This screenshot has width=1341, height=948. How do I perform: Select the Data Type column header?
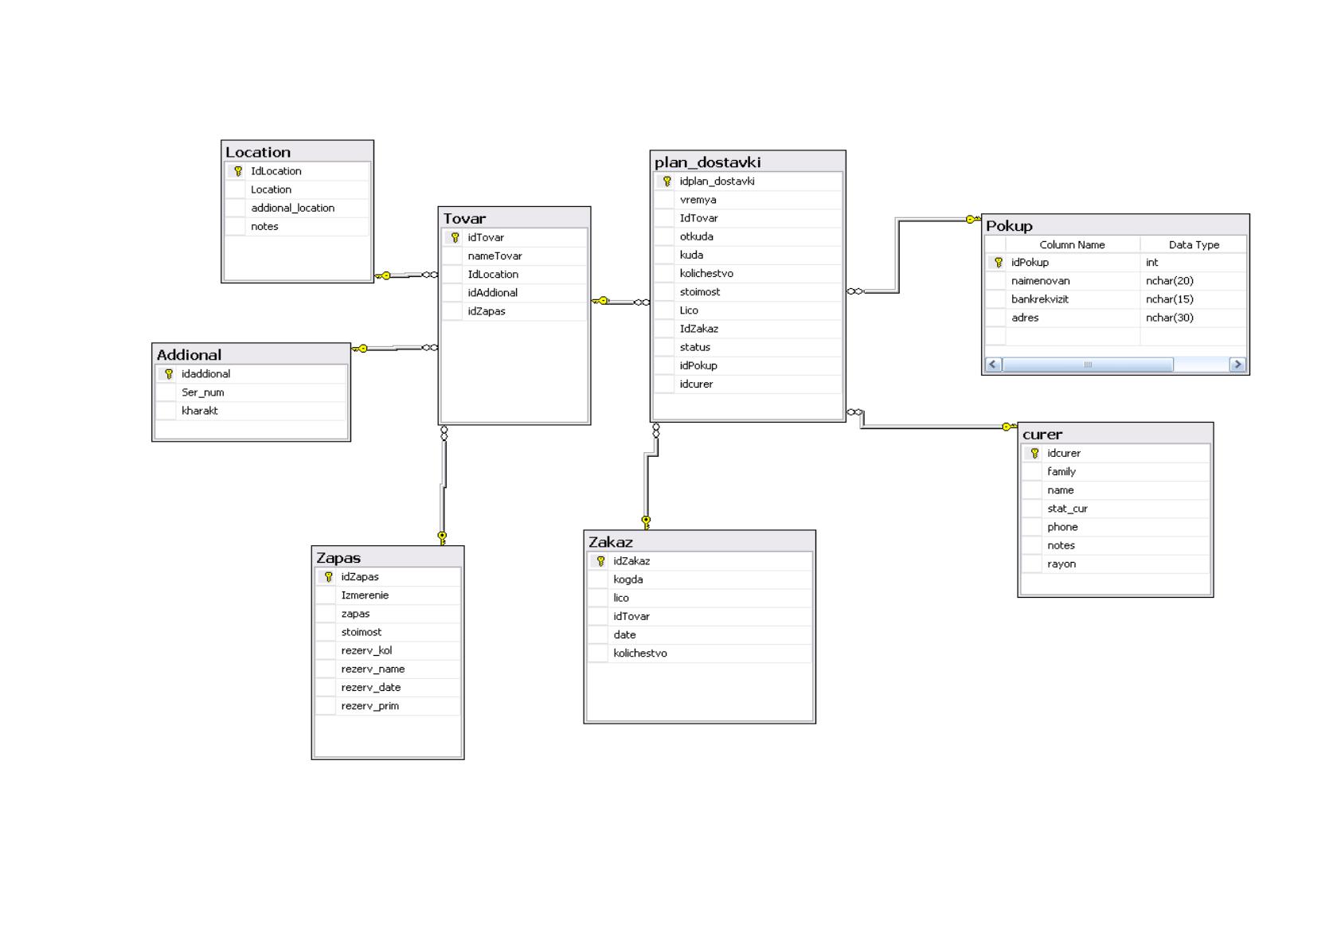1193,245
